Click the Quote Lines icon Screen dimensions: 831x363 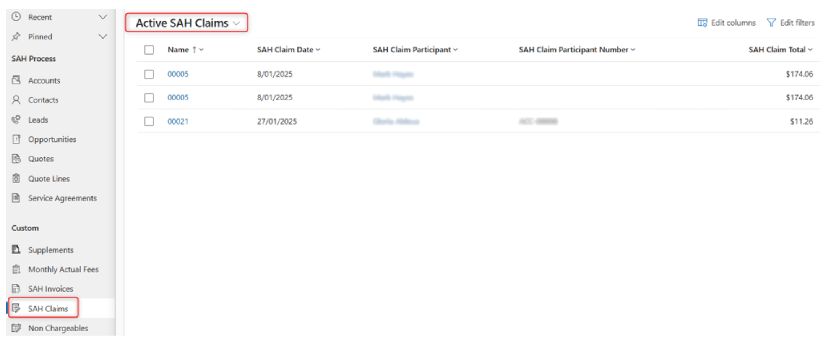point(16,178)
